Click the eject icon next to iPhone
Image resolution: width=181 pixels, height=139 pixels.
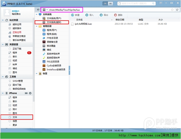[30, 93]
